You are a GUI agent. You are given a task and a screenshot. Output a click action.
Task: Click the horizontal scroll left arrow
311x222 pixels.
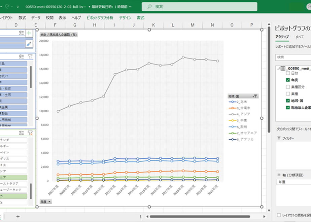(147, 217)
